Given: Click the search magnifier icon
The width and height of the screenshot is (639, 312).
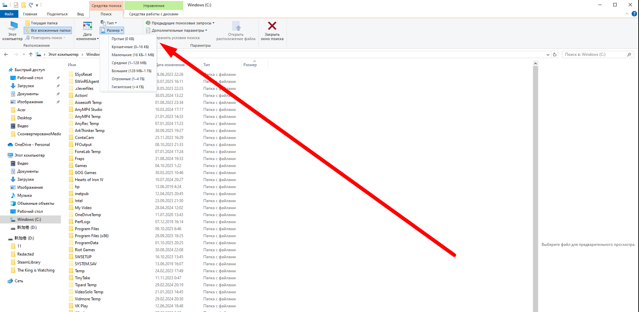Looking at the screenshot, I should click(629, 54).
